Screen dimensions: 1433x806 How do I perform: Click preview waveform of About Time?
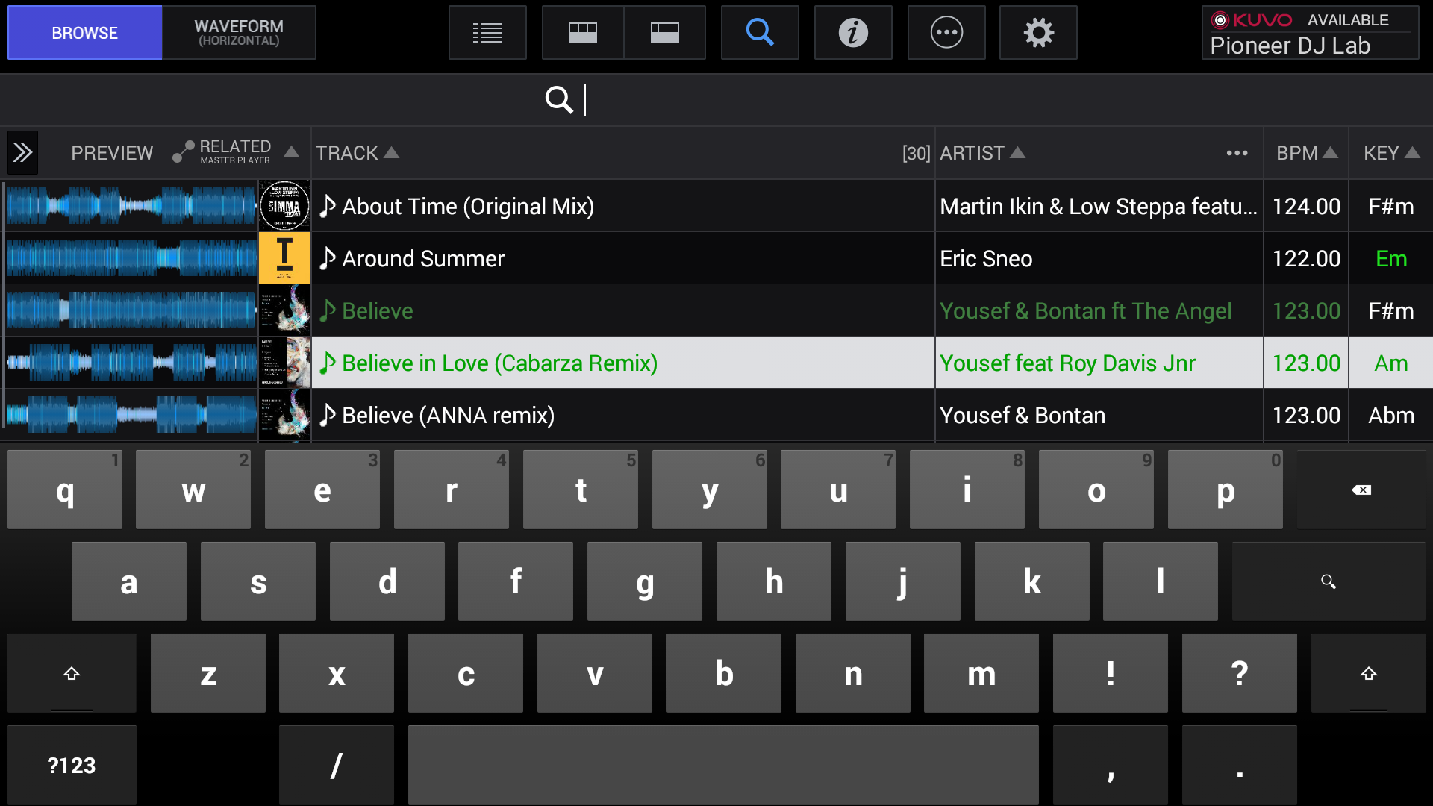click(131, 206)
